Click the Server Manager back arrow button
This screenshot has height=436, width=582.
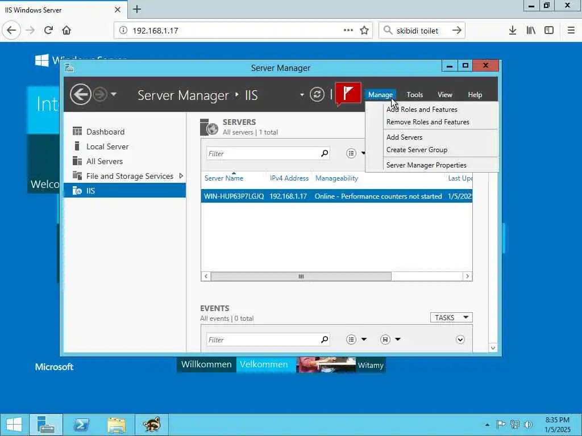pyautogui.click(x=81, y=95)
